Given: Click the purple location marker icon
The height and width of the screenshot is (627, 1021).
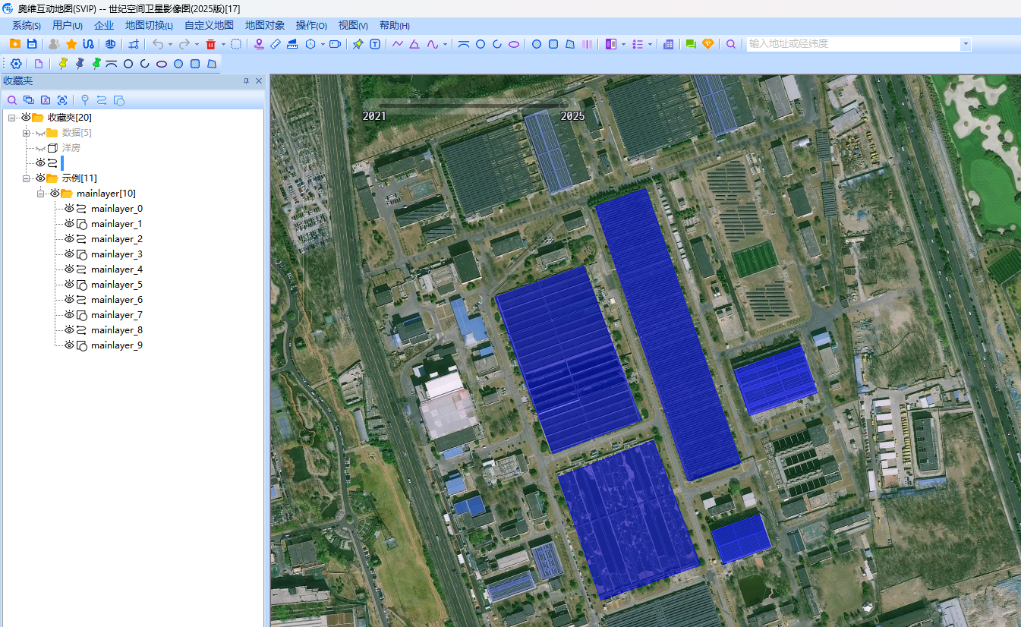Looking at the screenshot, I should tap(259, 44).
